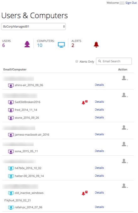Open the BzCorpManagedB1 group dropdown

point(33,27)
